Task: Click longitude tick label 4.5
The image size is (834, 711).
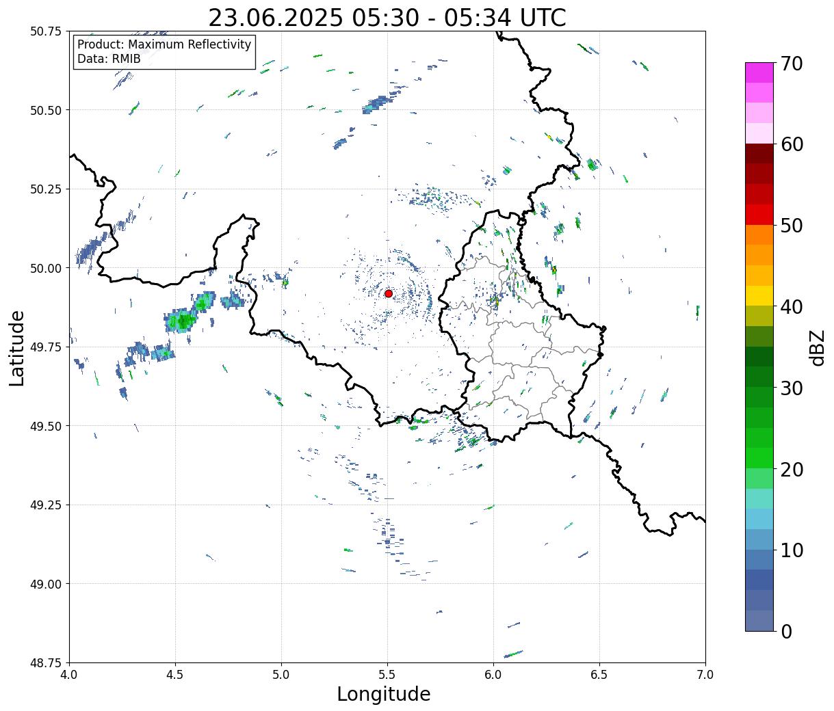Action: (x=175, y=675)
